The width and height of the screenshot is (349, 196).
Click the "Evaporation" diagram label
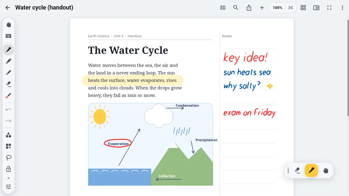click(118, 144)
